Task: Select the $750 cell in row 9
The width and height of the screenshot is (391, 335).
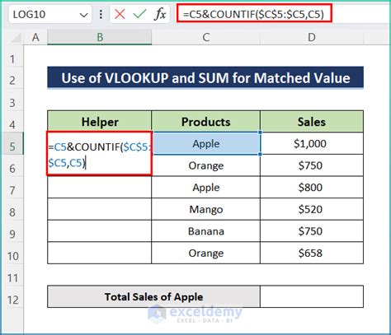Action: coord(312,231)
